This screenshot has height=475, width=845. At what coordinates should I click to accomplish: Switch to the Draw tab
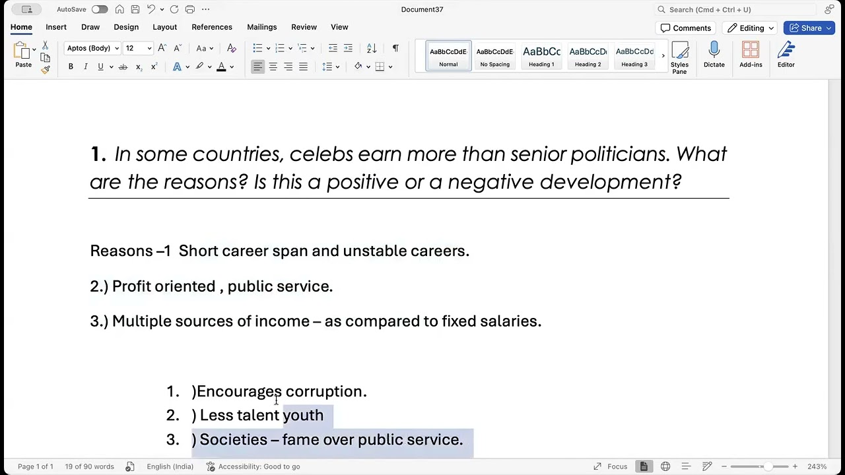coord(90,27)
